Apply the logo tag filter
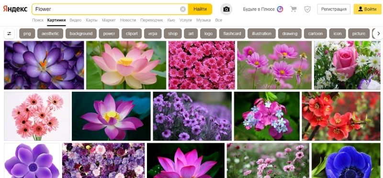 pyautogui.click(x=208, y=33)
